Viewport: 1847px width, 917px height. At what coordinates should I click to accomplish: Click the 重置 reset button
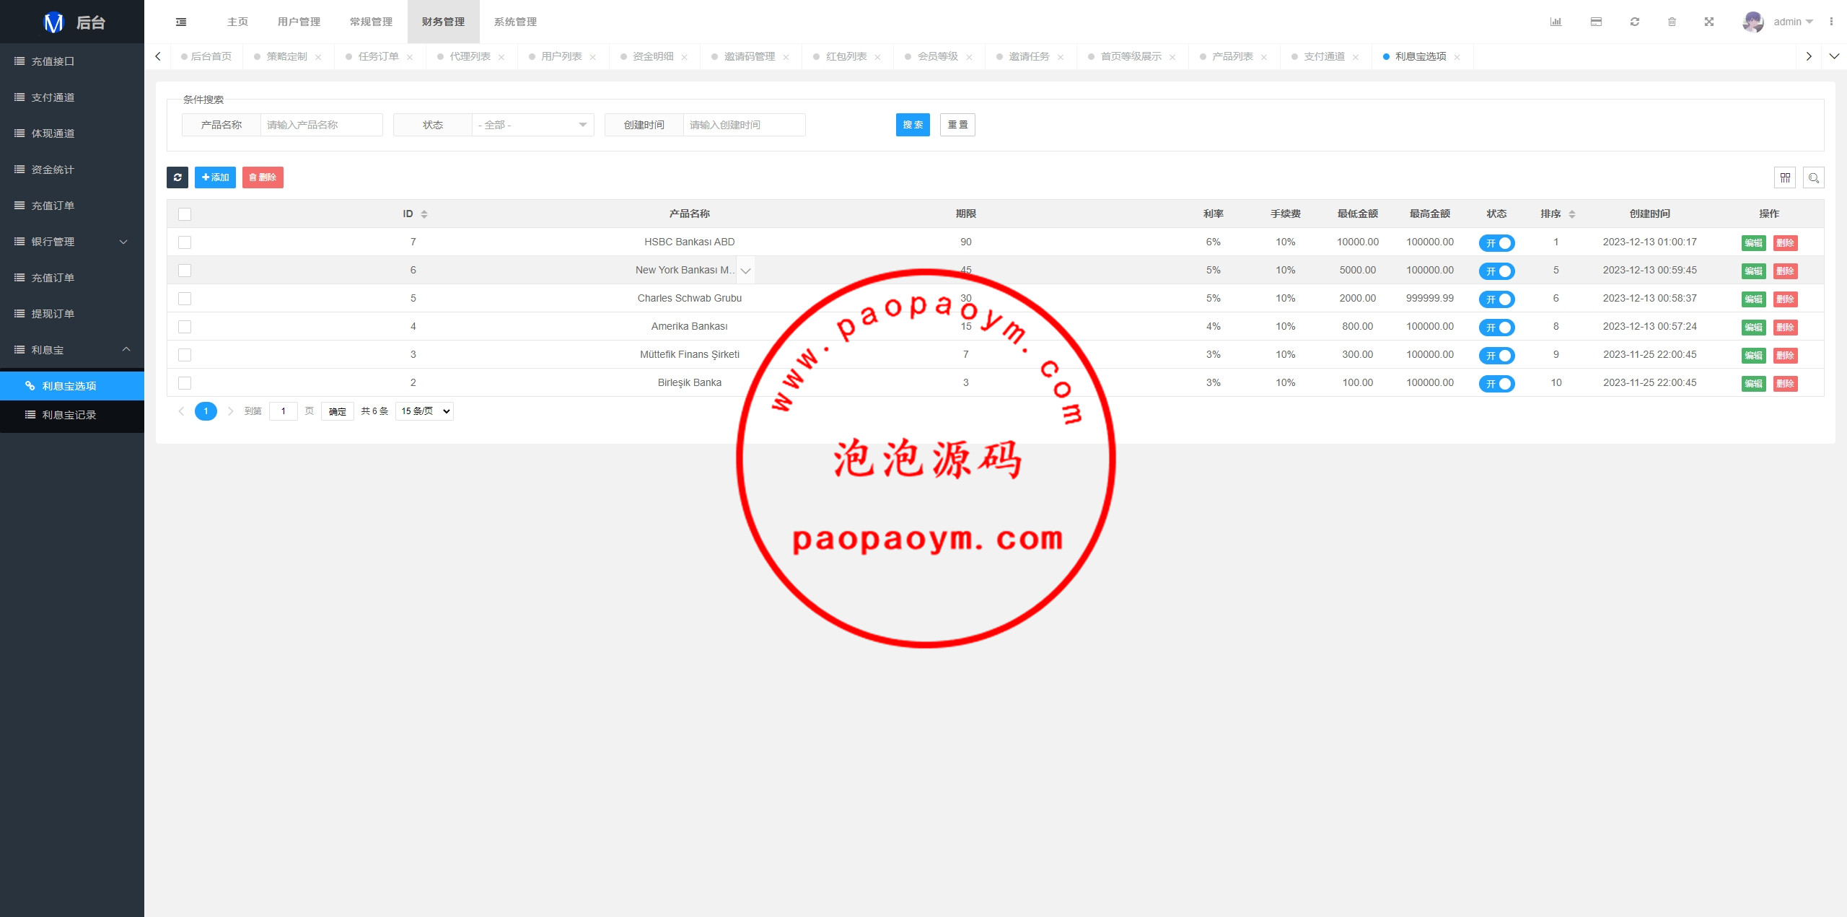coord(957,125)
